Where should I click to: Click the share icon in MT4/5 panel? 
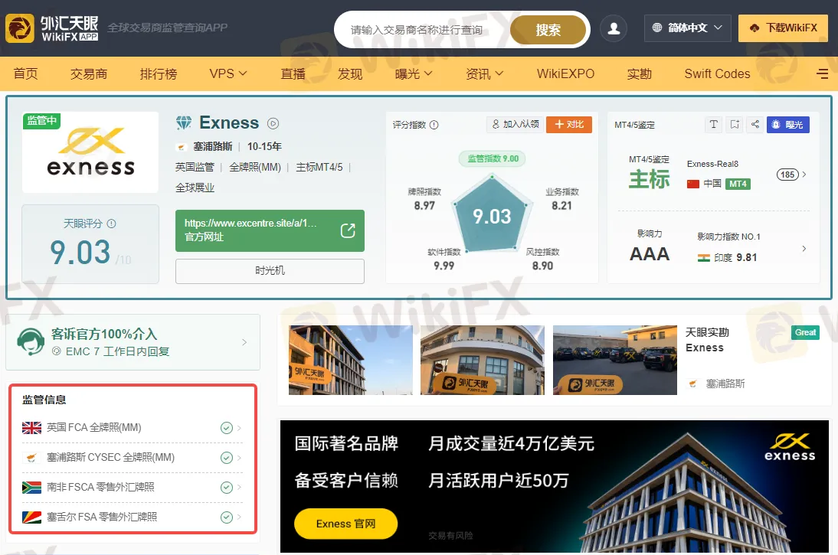click(x=755, y=125)
